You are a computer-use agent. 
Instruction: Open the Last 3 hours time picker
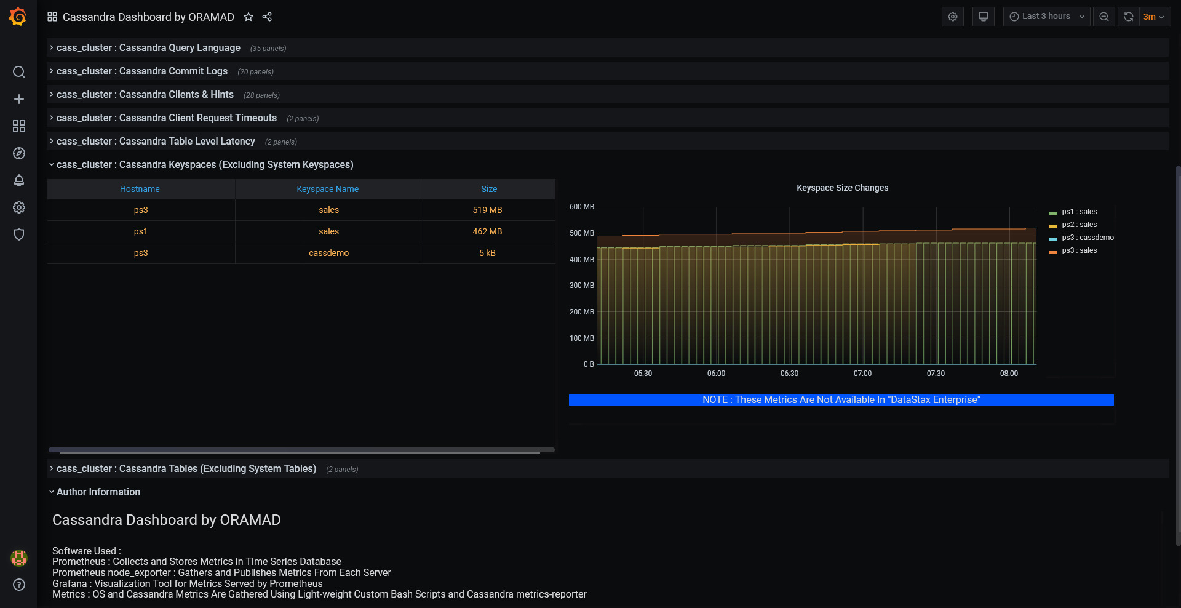coord(1046,17)
